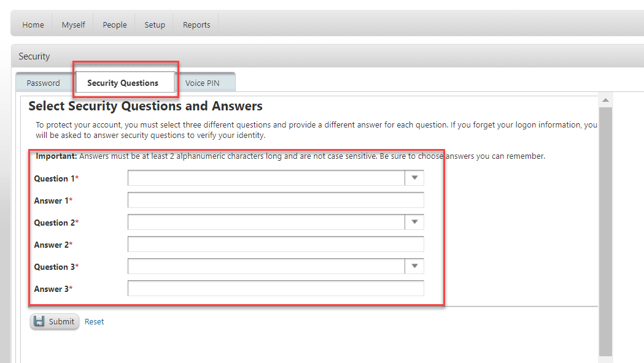Switch to the Voice PIN tab

203,83
